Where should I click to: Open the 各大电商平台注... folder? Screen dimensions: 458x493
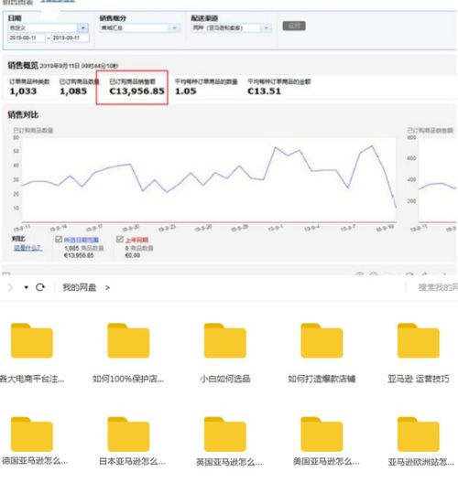32,341
